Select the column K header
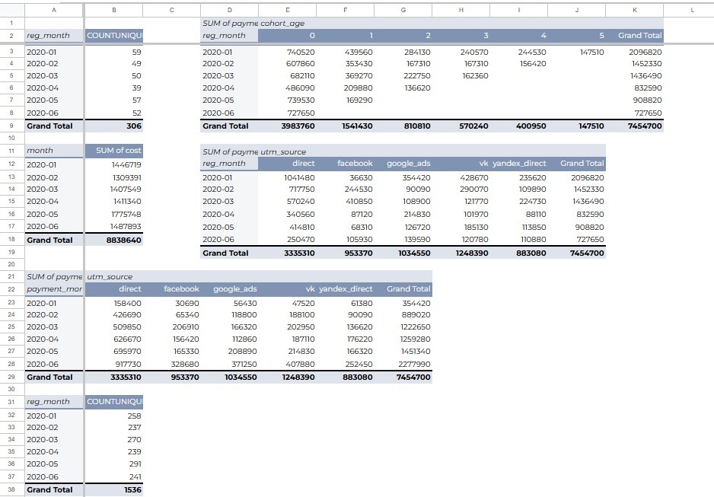Viewport: 714px width, 497px height. pos(634,10)
